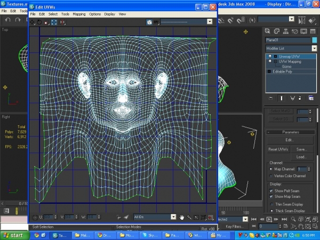The height and width of the screenshot is (240, 320).
Task: Select the Mirror tool in Edit UVWs
Action: click(62, 22)
